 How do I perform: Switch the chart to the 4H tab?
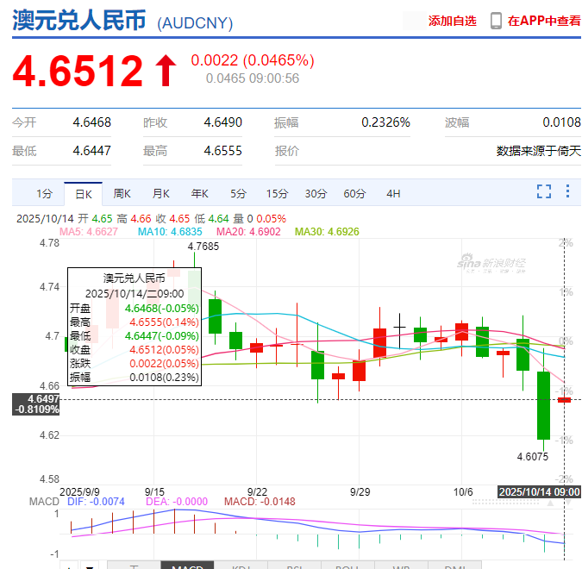point(393,193)
